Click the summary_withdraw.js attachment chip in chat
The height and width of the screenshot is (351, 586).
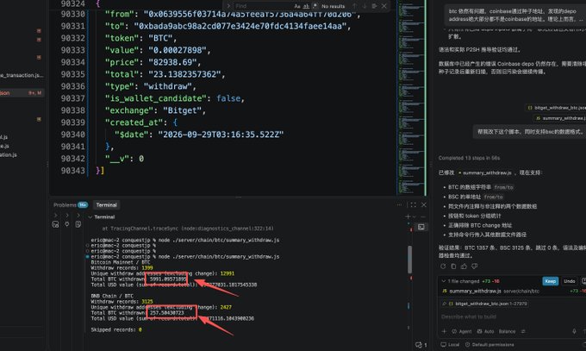(x=560, y=118)
